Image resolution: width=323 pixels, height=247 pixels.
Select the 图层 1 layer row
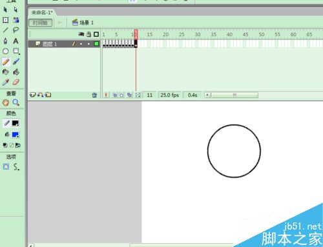(x=64, y=44)
